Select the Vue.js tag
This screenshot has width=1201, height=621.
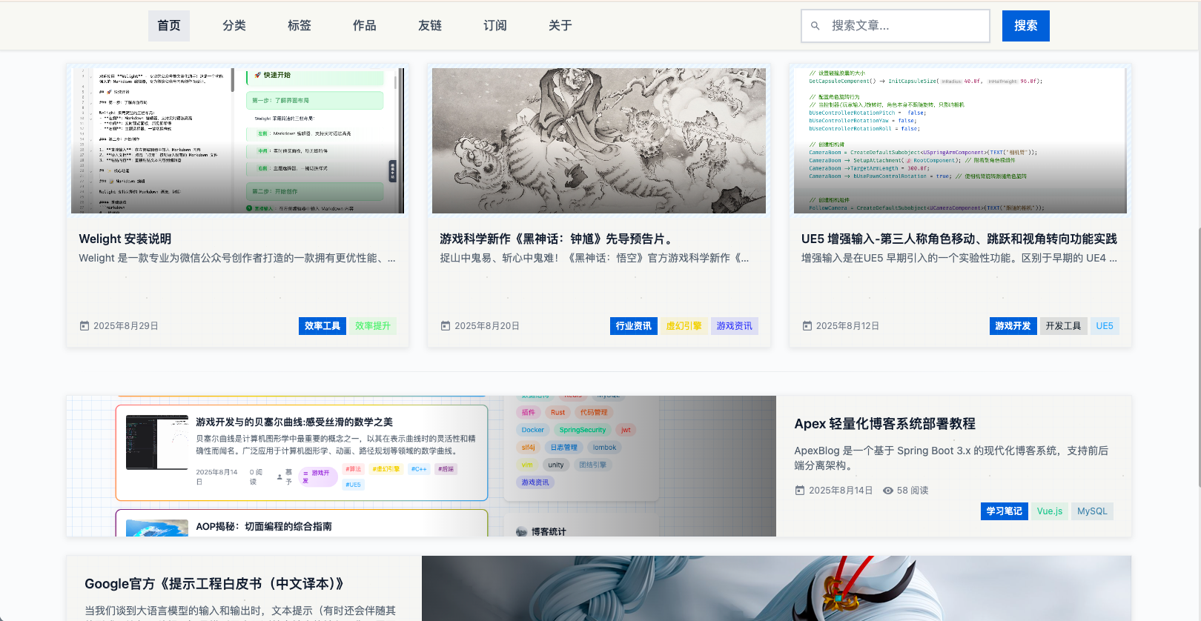point(1049,511)
